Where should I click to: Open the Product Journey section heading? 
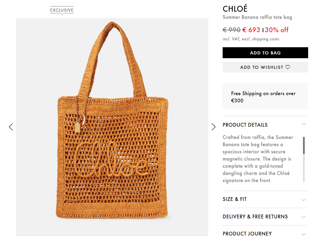click(247, 234)
